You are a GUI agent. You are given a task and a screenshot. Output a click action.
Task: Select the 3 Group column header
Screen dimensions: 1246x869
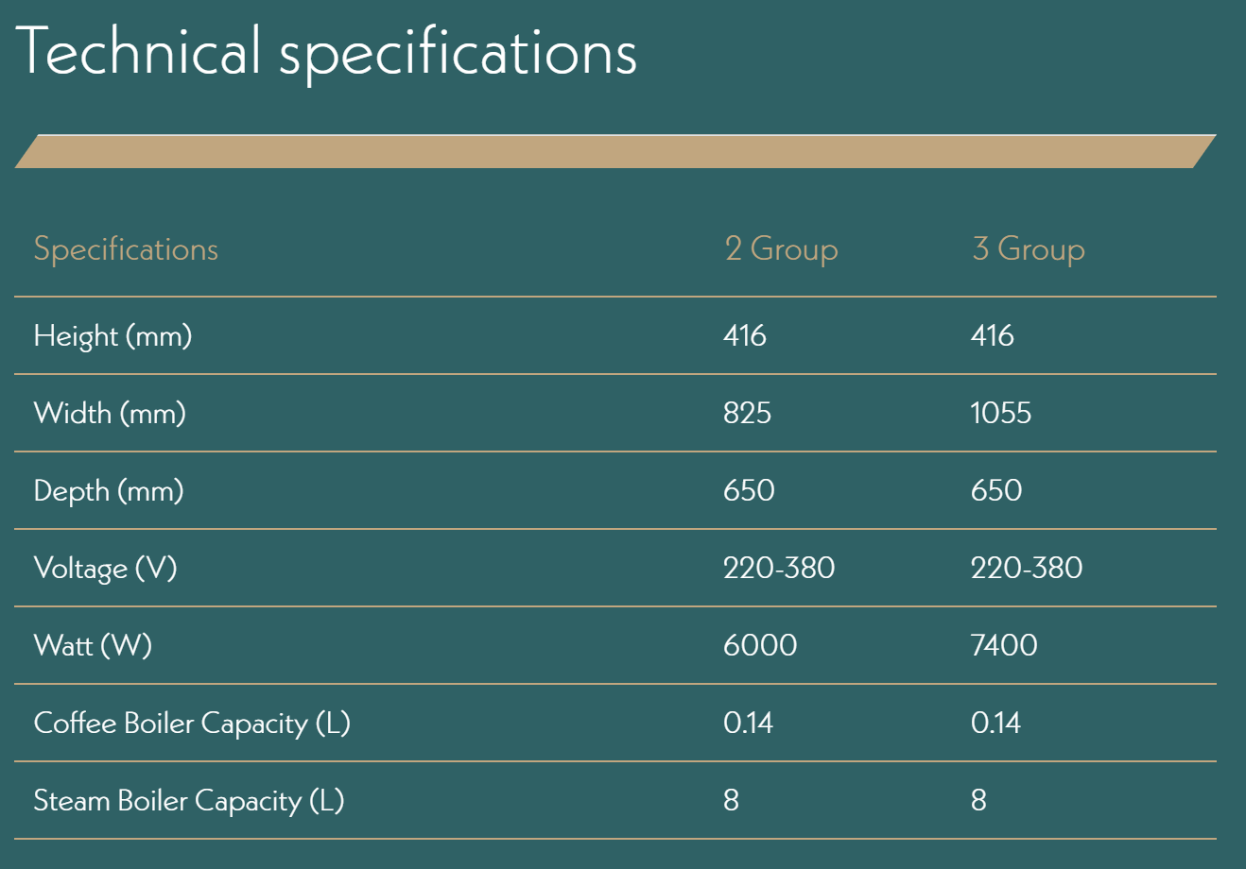tap(1028, 249)
